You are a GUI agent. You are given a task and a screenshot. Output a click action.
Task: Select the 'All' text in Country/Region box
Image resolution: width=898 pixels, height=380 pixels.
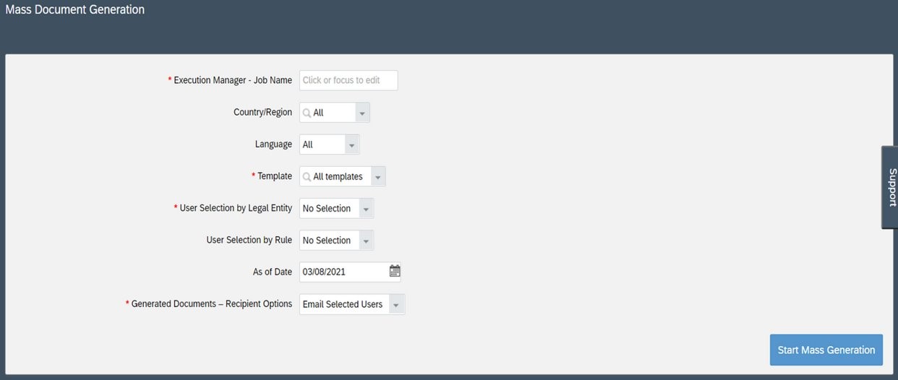pos(319,113)
